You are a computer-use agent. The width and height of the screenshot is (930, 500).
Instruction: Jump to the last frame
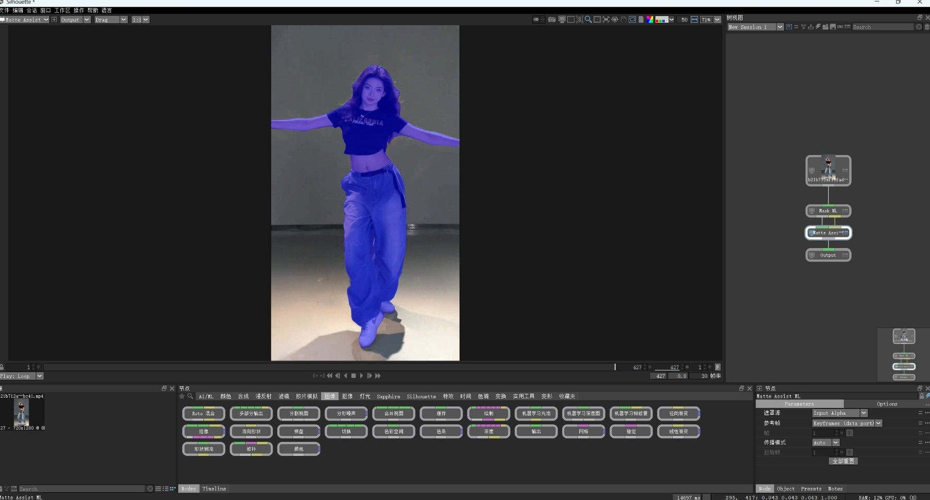(x=378, y=376)
